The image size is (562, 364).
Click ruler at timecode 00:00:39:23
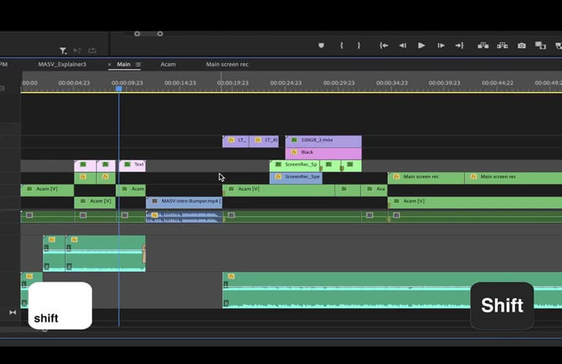tap(444, 82)
